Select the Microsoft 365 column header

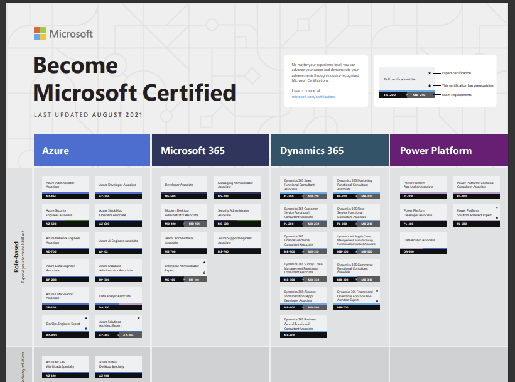[210, 150]
